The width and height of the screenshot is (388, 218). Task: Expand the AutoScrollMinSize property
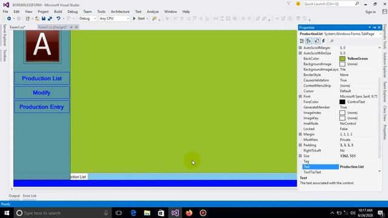pos(301,53)
